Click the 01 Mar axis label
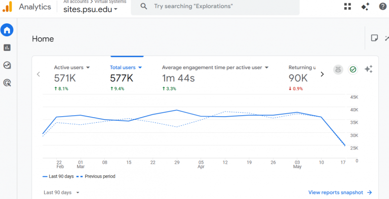389x199 pixels. click(81, 164)
